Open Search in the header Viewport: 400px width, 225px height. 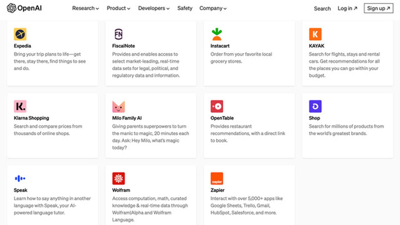pyautogui.click(x=322, y=9)
